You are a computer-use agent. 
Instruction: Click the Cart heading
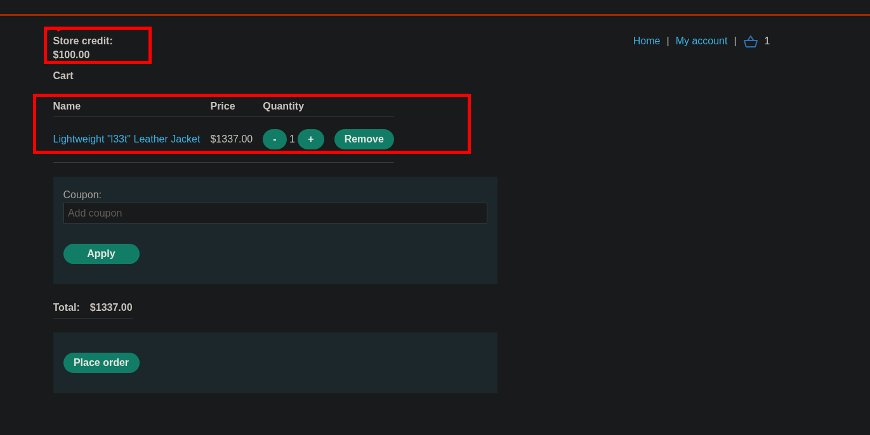pos(63,76)
